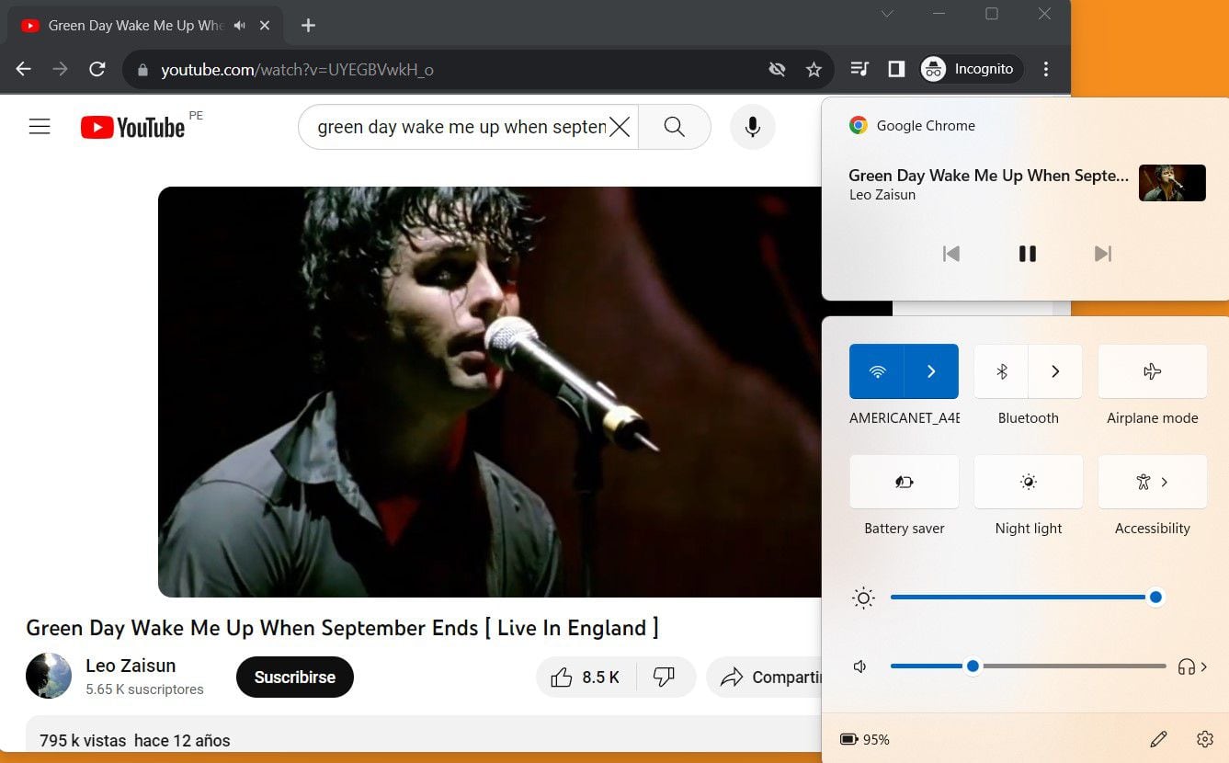Skip to previous track in media flyout

(x=951, y=254)
